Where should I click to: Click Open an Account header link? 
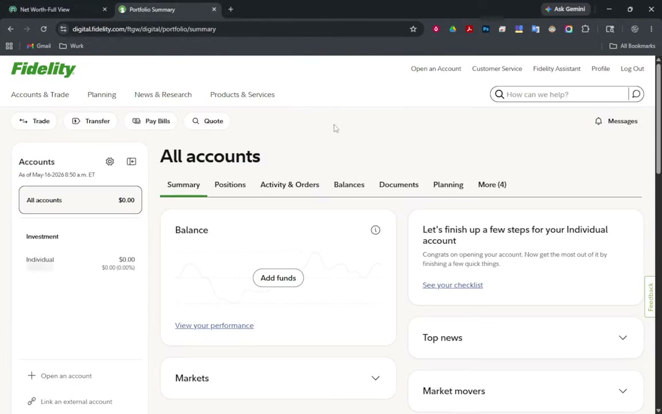[x=436, y=69]
